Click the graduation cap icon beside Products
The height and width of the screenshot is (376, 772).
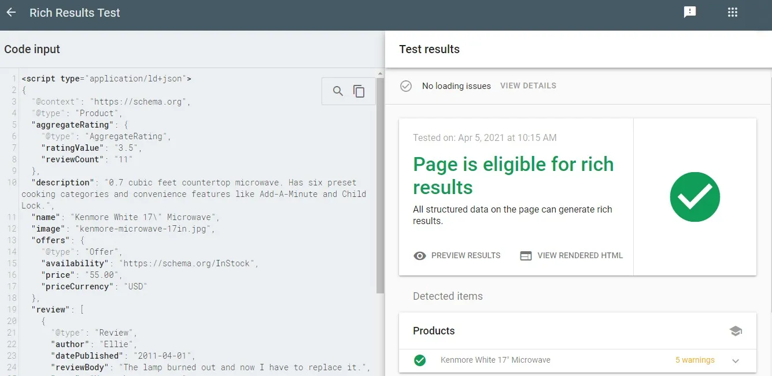pyautogui.click(x=736, y=331)
